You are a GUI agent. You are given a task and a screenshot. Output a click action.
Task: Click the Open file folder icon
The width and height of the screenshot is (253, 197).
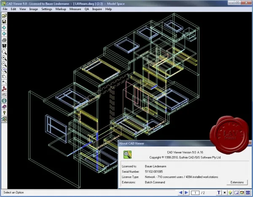(x=4, y=16)
